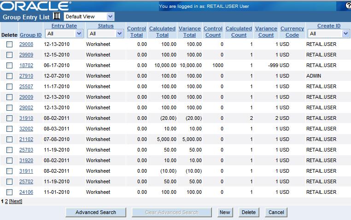Viewport: 351px width, 220px height.
Task: Open group entry 29008
Action: pos(26,44)
